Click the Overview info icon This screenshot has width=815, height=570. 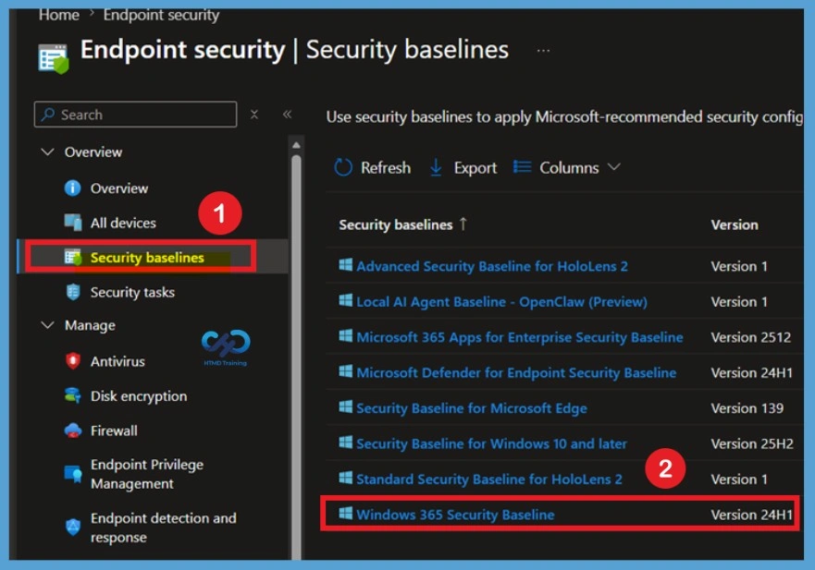point(73,188)
